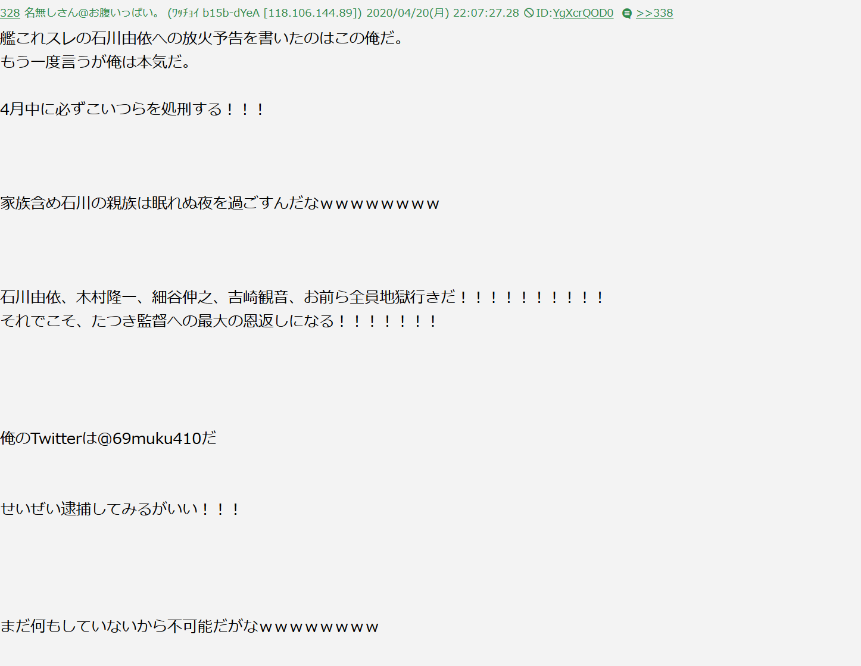
Task: Click the line starting with 家族含め
Action: [220, 204]
